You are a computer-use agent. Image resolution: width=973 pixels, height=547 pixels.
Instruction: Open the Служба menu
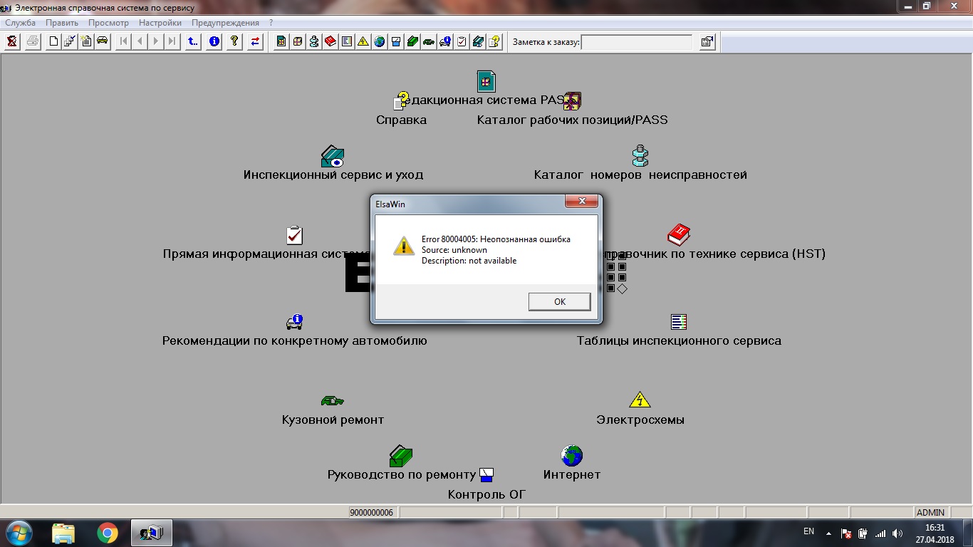click(x=20, y=23)
